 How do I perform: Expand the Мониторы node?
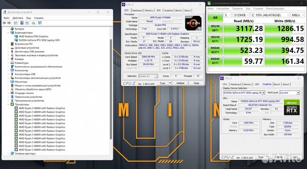pos(8,82)
